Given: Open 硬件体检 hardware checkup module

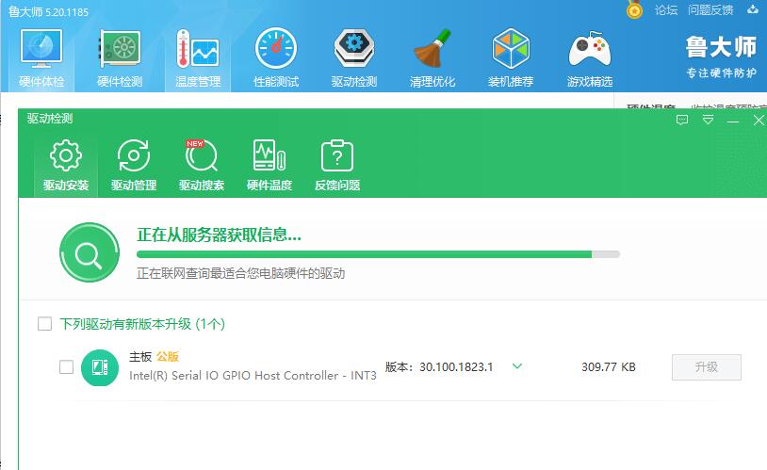Looking at the screenshot, I should tap(41, 58).
